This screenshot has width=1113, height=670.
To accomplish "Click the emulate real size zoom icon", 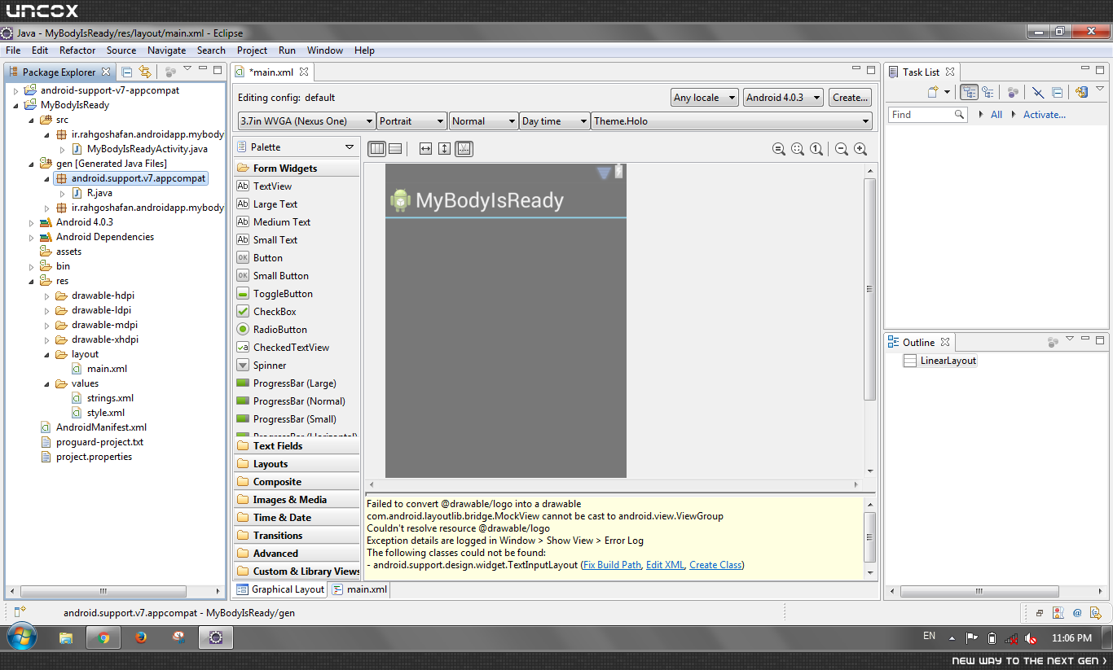I will [x=779, y=149].
